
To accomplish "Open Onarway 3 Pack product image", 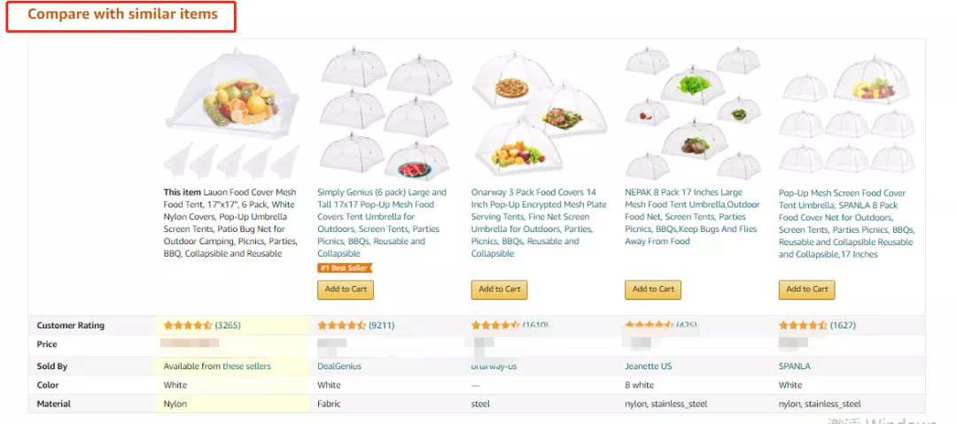I will 537,112.
